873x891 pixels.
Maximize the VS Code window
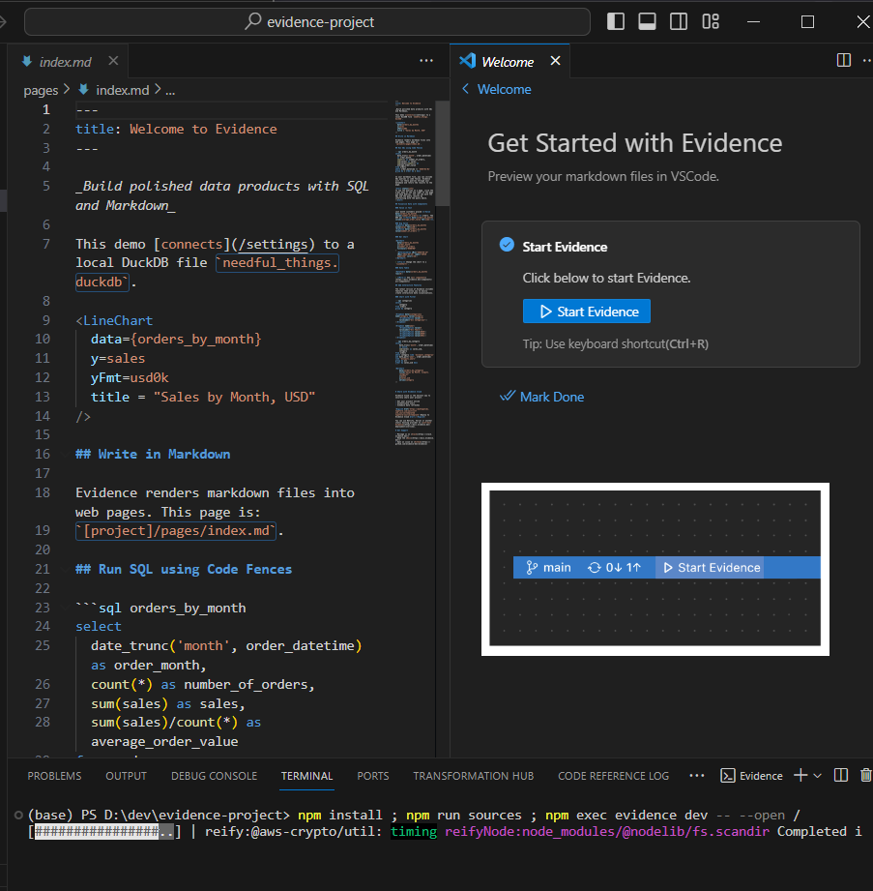click(x=807, y=21)
